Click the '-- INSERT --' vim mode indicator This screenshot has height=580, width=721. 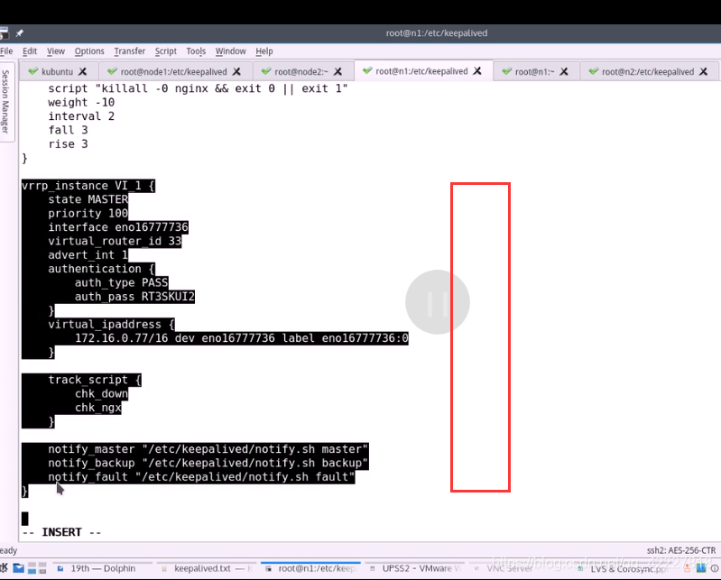tap(61, 532)
